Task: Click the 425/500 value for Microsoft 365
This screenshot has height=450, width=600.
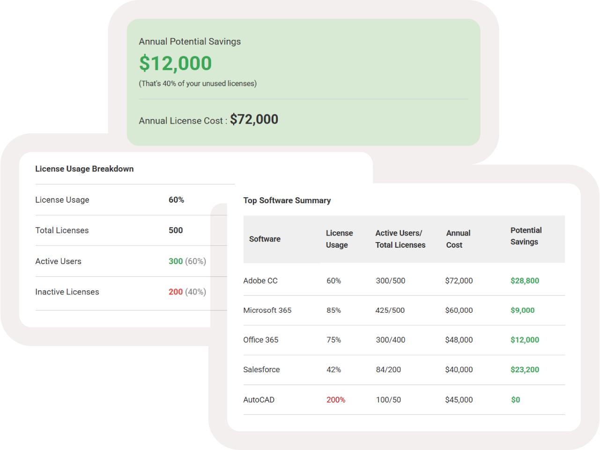Action: (x=390, y=310)
